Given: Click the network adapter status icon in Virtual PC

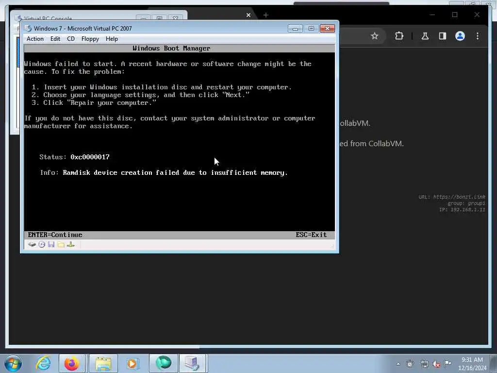Looking at the screenshot, I should pos(71,245).
